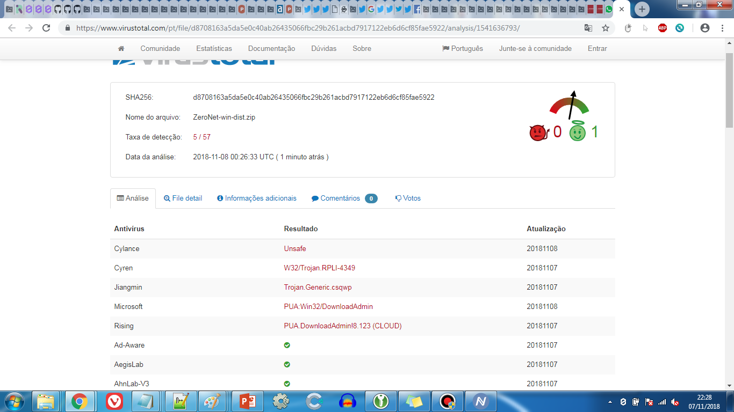Open Paint from the taskbar
The image size is (734, 412).
click(213, 401)
